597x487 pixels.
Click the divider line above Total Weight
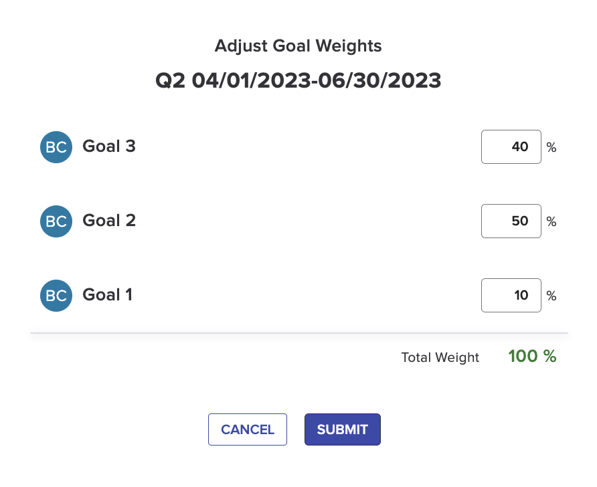coord(299,333)
